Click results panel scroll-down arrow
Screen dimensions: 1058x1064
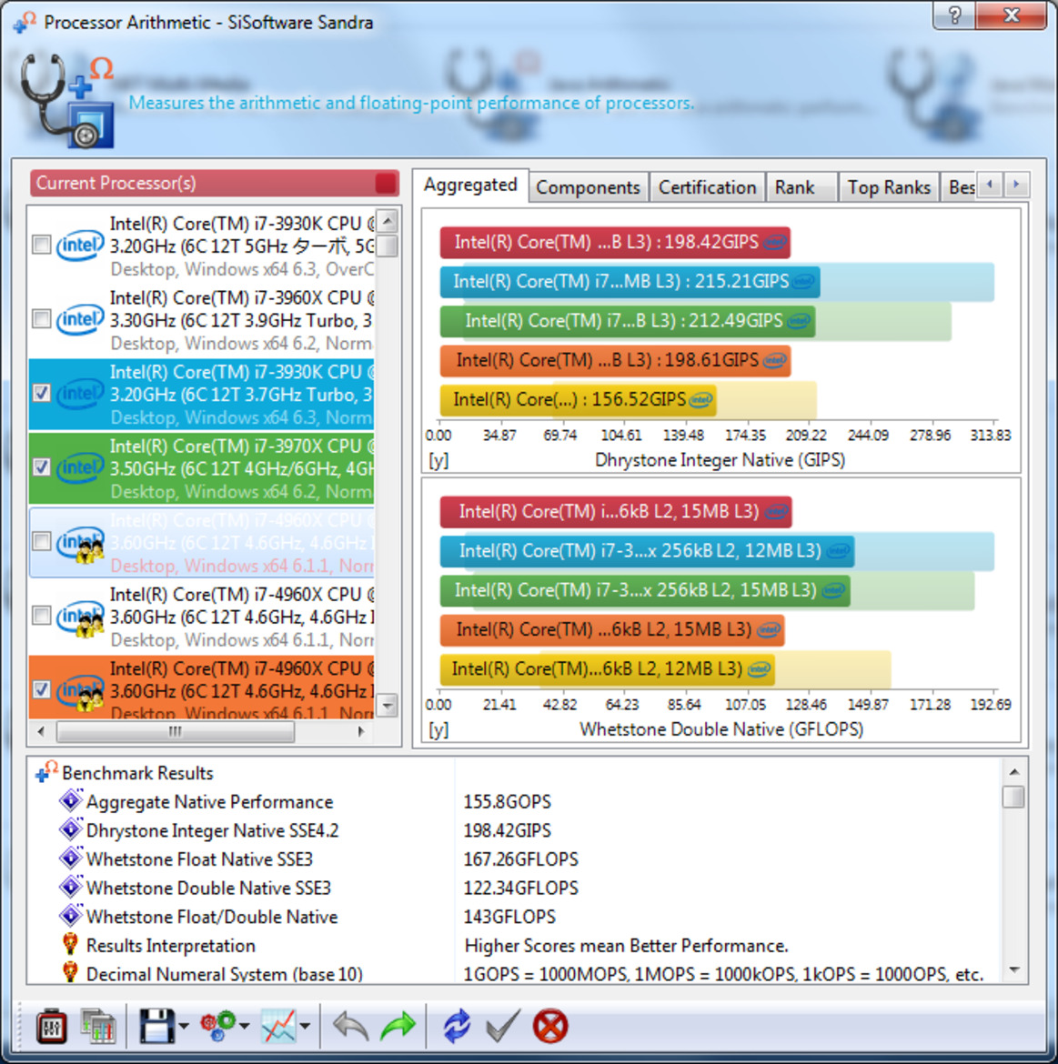point(1013,970)
